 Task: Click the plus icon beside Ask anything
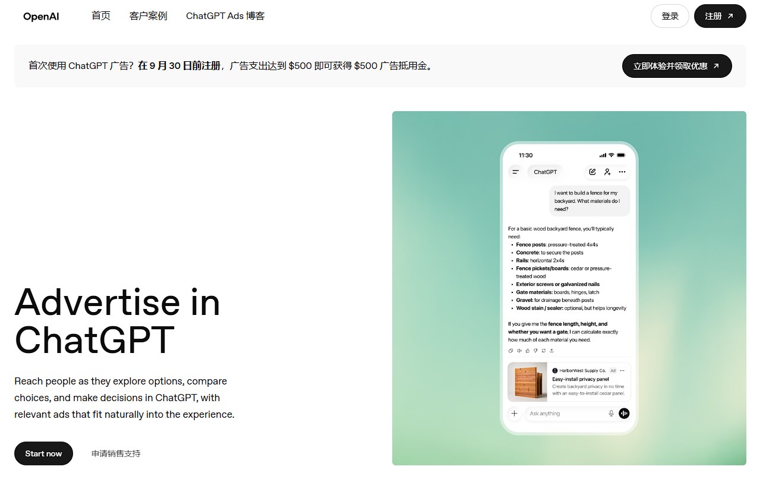[x=514, y=414]
